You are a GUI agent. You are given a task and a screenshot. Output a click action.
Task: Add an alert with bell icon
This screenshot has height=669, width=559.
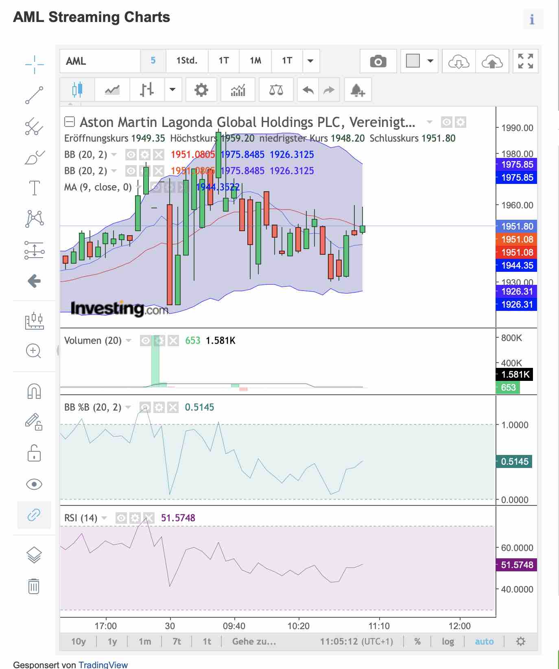coord(358,90)
